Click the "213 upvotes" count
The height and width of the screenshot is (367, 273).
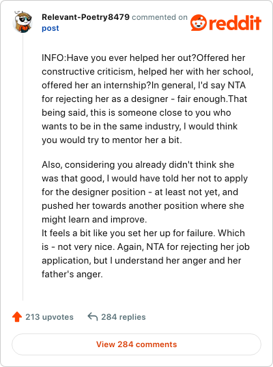(49, 317)
